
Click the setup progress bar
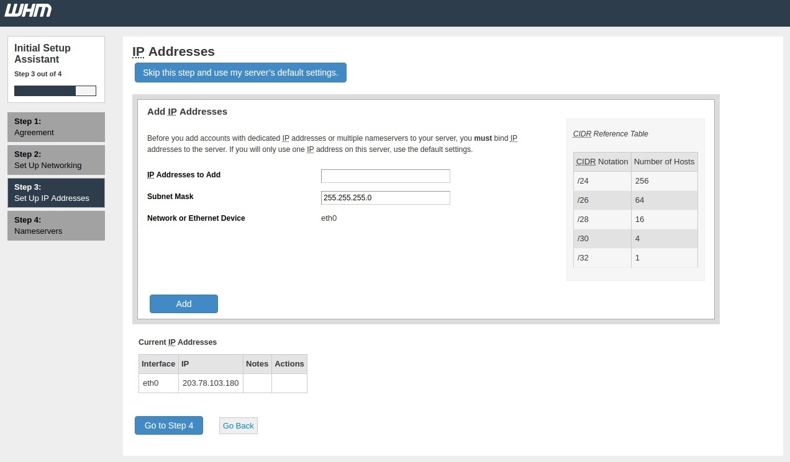[55, 91]
